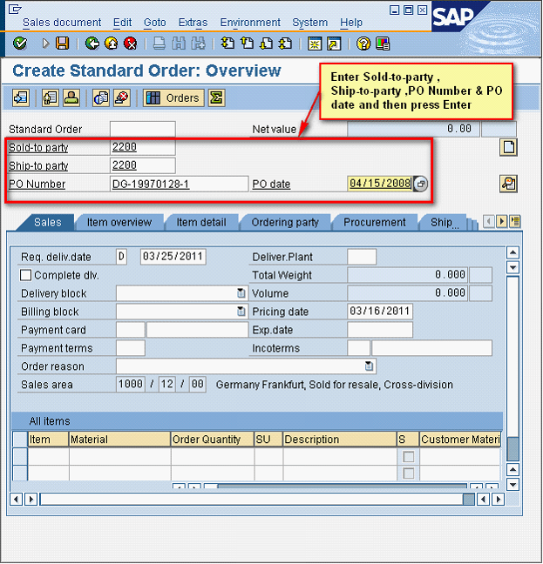Open the Sales document menu
The height and width of the screenshot is (564, 543).
[62, 23]
